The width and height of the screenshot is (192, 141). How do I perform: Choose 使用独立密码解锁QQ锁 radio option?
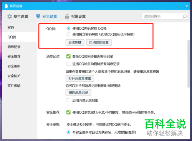(x=68, y=34)
